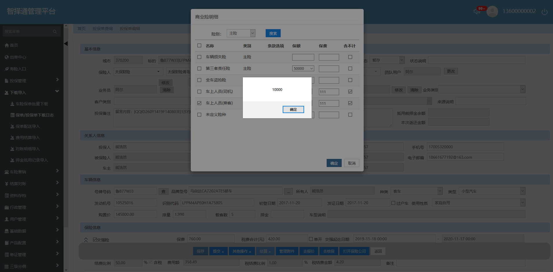Toggle the 单开 checkbox

(311, 239)
